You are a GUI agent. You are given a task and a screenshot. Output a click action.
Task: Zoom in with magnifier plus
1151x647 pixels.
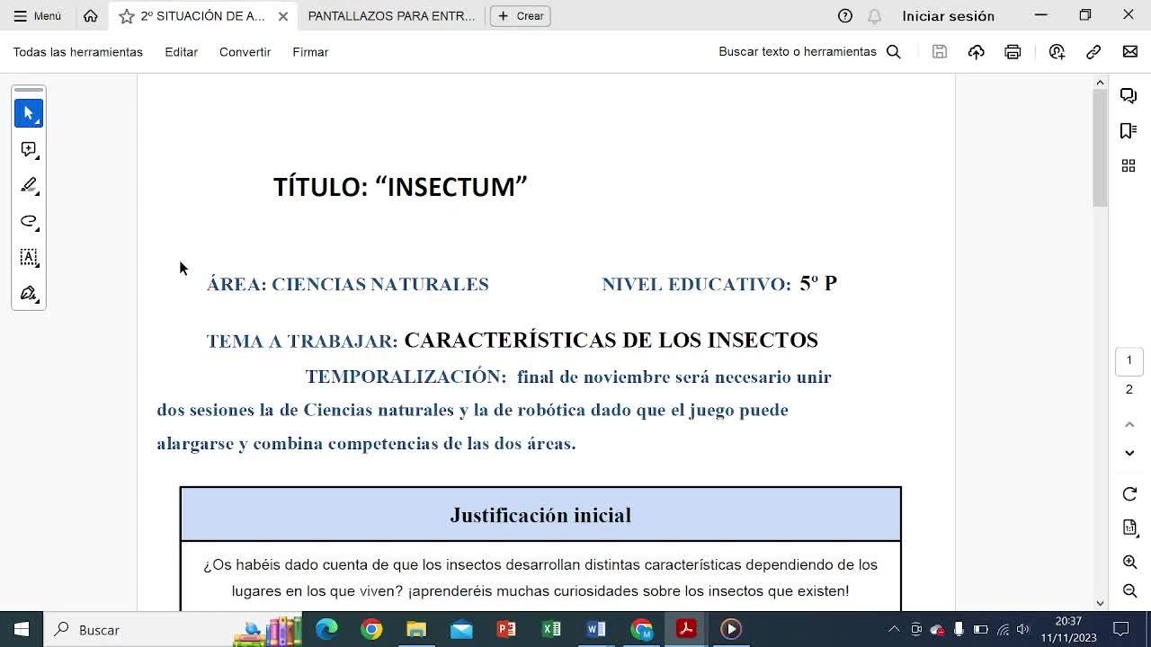1130,563
